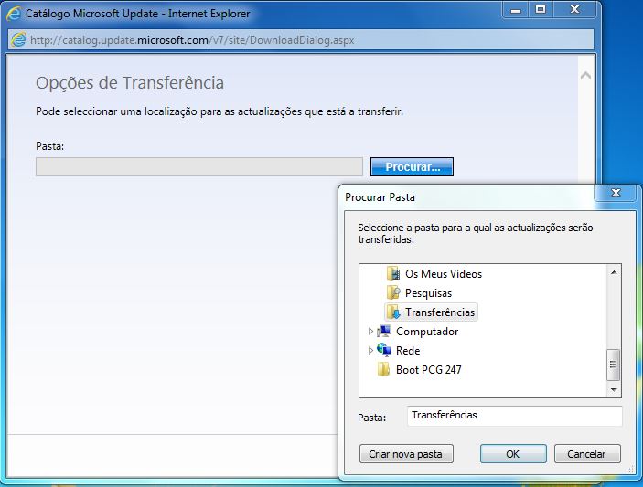Click the Computador icon in tree
Viewport: 643px width, 487px height.
pos(384,331)
